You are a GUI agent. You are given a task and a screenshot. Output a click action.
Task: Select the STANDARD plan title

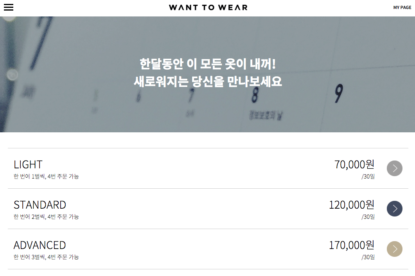(40, 205)
